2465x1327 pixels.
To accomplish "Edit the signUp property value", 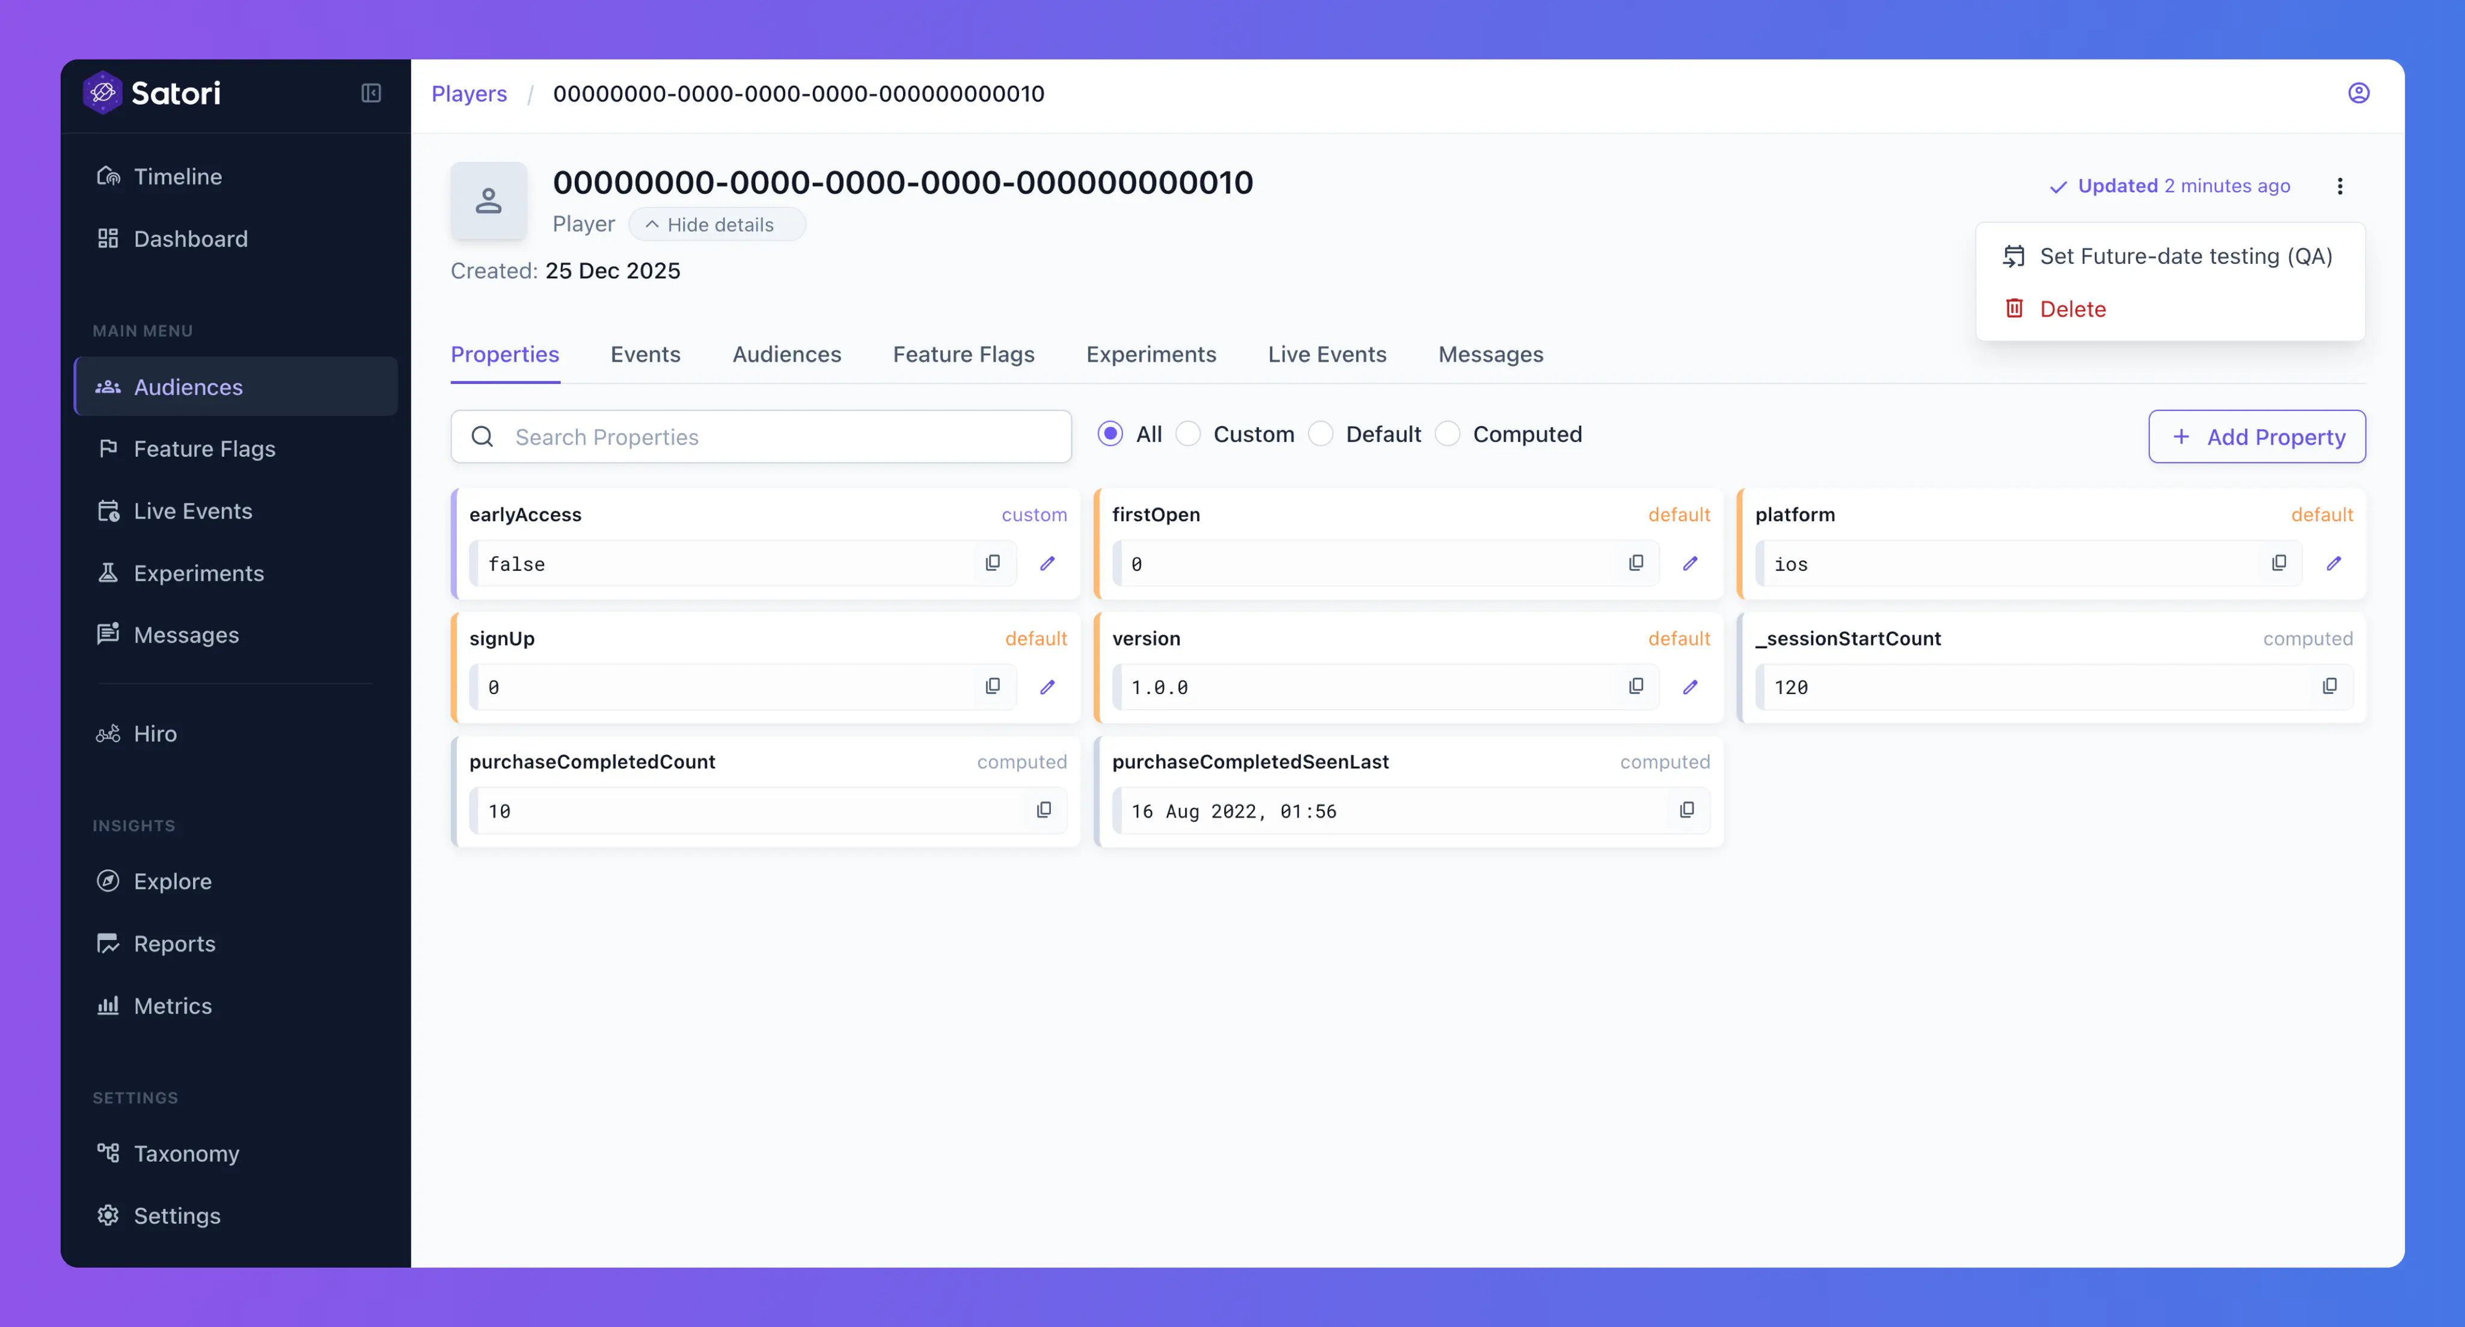I will 1047,687.
